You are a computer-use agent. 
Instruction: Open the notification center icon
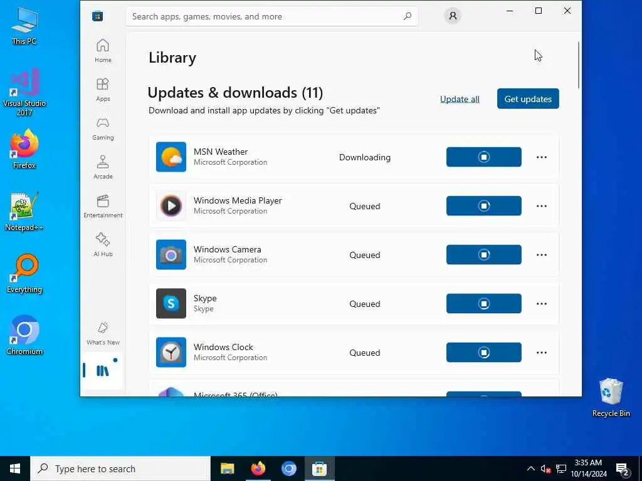[623, 468]
